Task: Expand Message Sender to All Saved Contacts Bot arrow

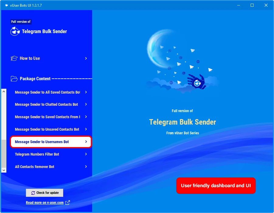Action: pyautogui.click(x=86, y=92)
